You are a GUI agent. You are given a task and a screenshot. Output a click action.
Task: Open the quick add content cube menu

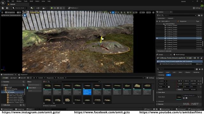pyautogui.click(x=32, y=8)
